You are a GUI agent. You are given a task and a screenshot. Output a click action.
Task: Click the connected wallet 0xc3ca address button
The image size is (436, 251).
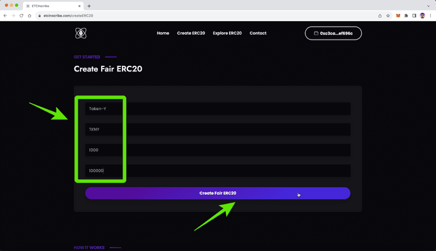pos(333,33)
